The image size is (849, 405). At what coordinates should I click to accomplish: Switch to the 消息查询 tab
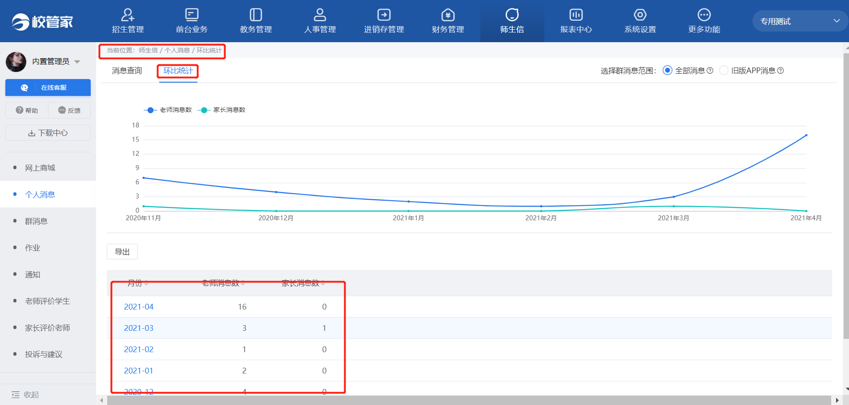127,71
